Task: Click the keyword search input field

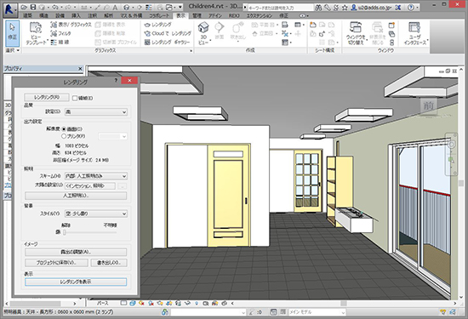Action: tap(280, 8)
